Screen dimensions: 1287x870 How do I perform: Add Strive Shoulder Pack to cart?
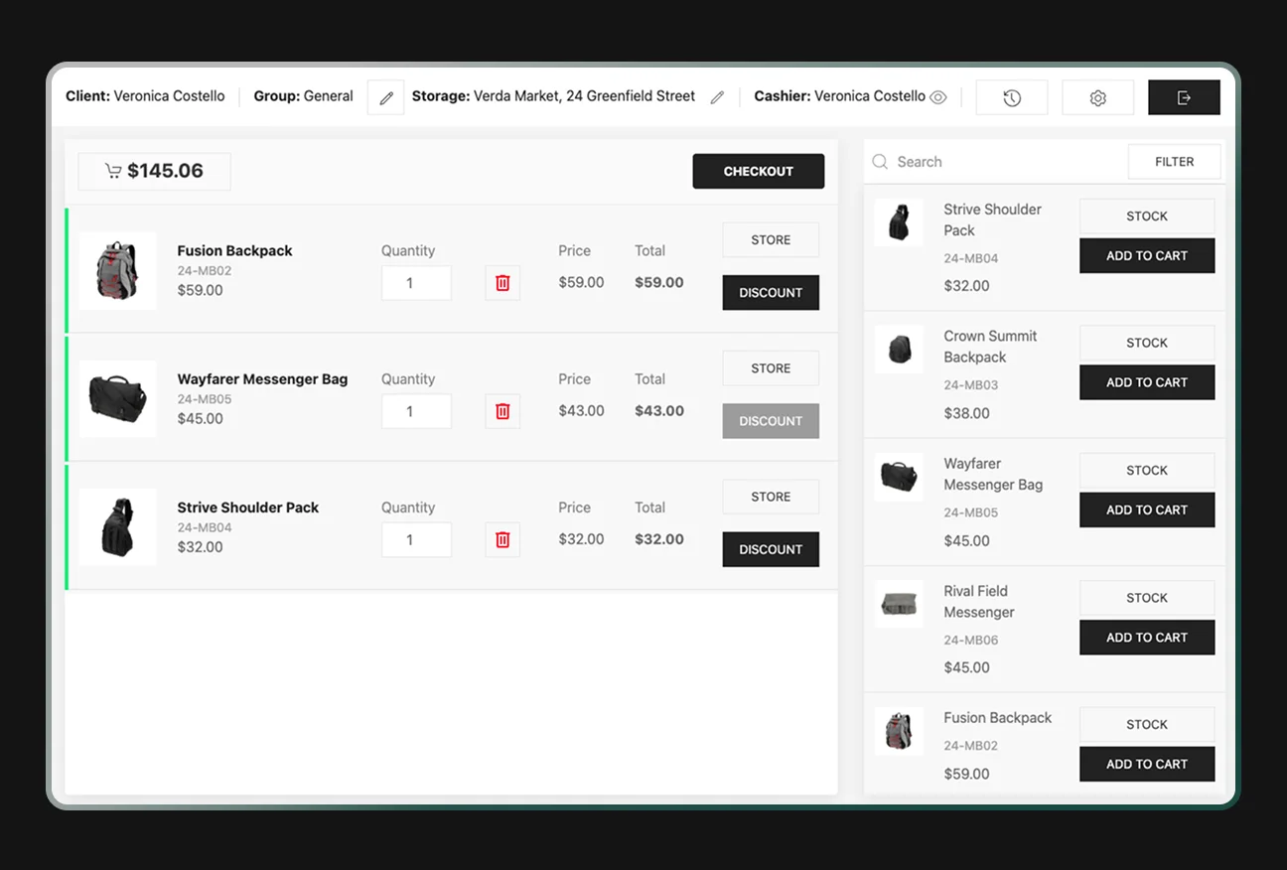click(1147, 256)
